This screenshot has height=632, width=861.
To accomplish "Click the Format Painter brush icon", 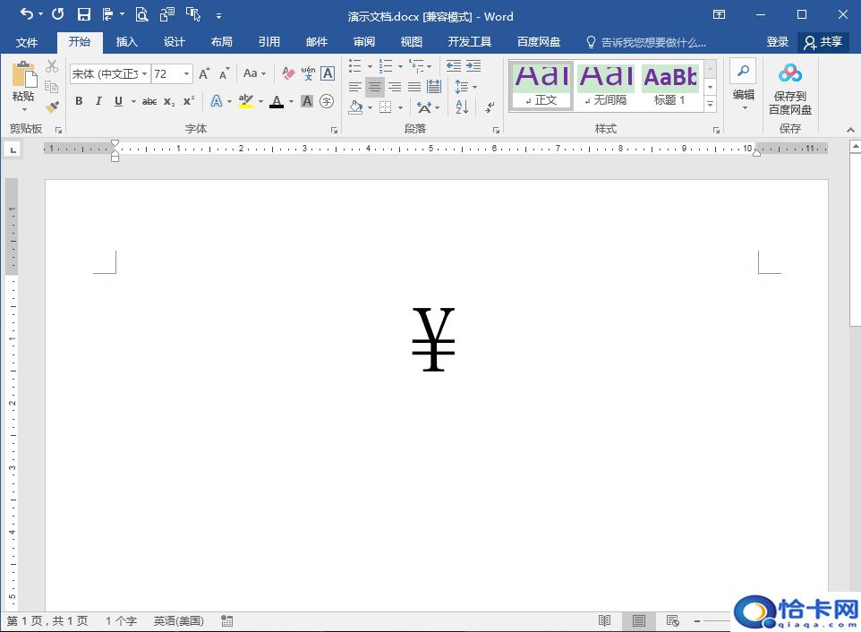I will [x=52, y=107].
